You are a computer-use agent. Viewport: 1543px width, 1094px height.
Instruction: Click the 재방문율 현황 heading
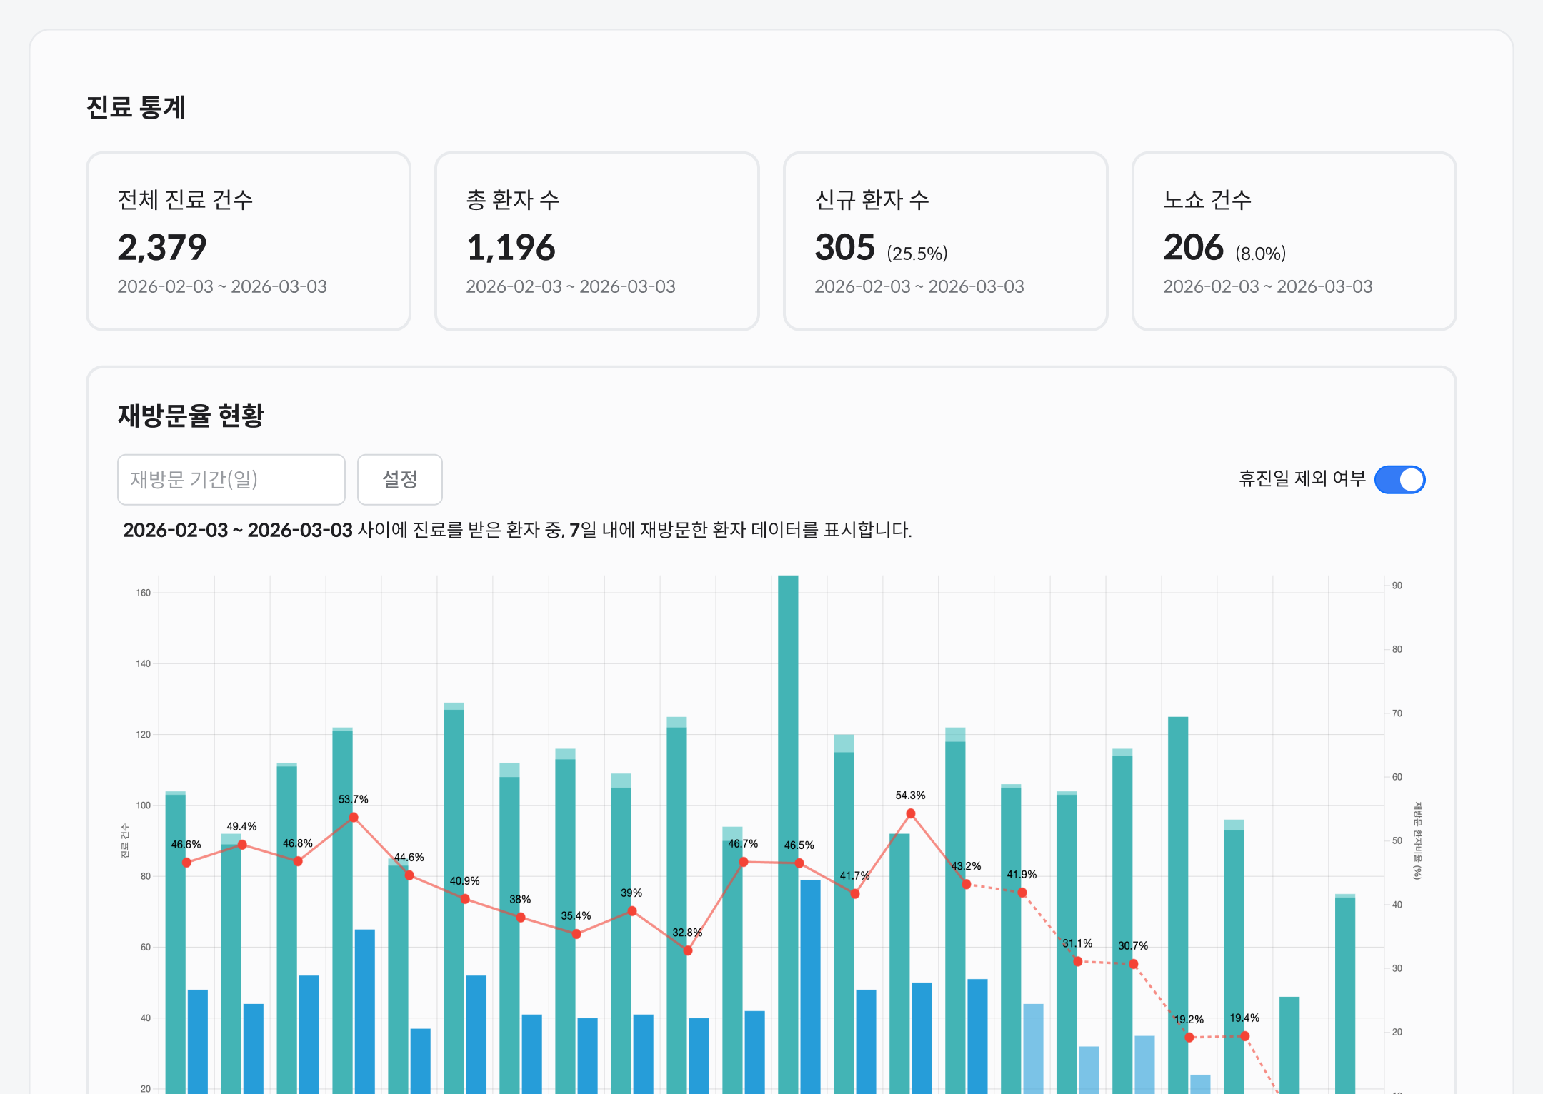point(191,415)
